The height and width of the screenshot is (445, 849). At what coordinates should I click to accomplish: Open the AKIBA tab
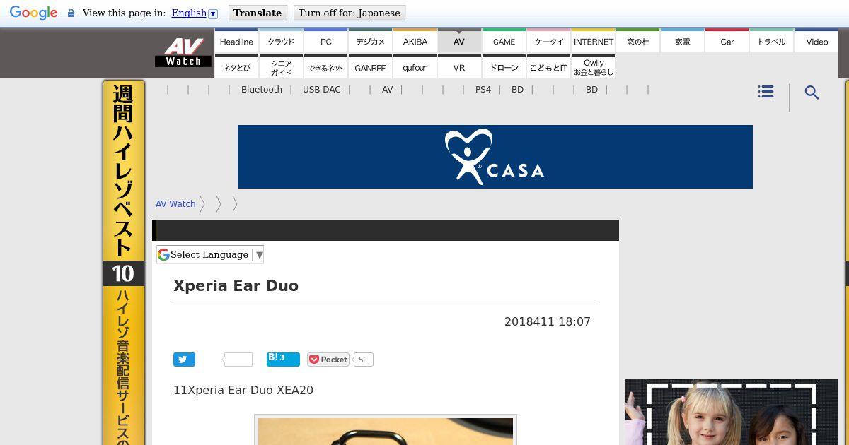(x=415, y=41)
